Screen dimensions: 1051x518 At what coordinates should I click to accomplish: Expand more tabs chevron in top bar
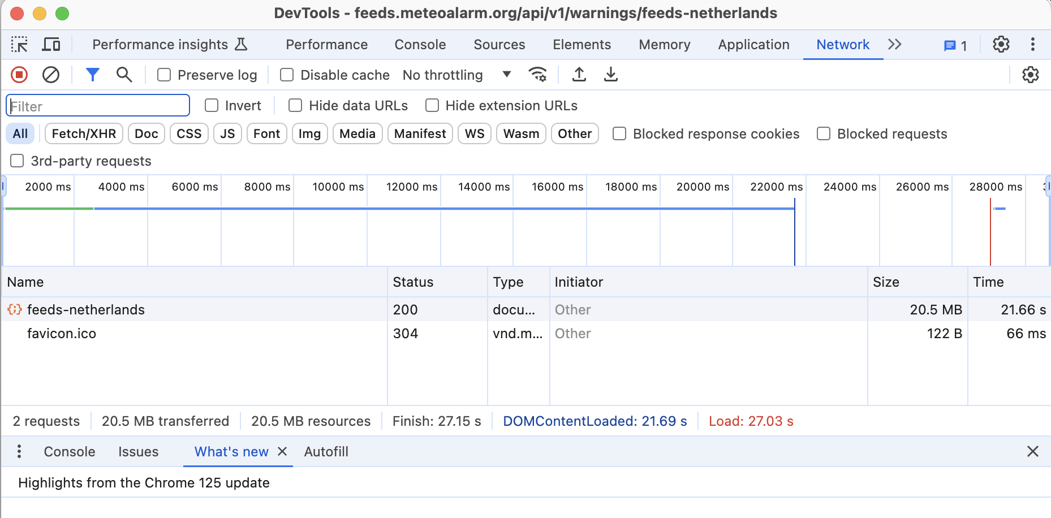pos(894,45)
